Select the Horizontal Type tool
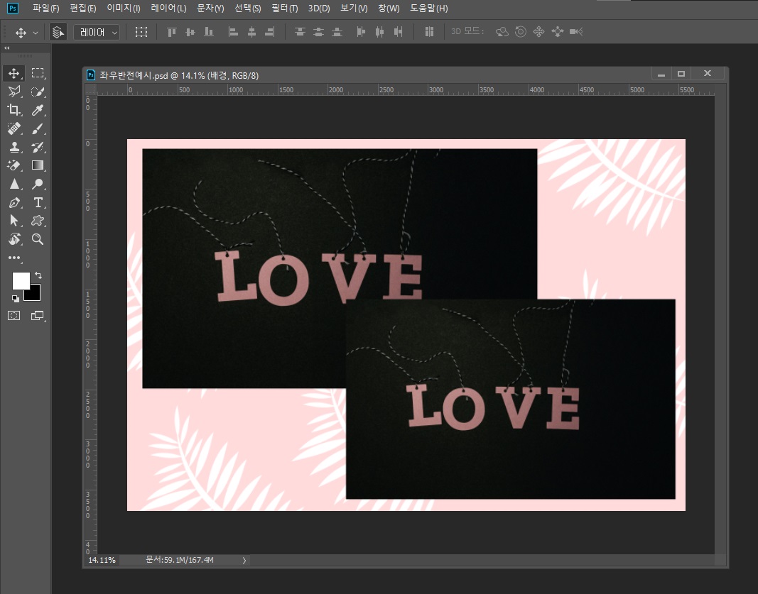 [x=38, y=202]
